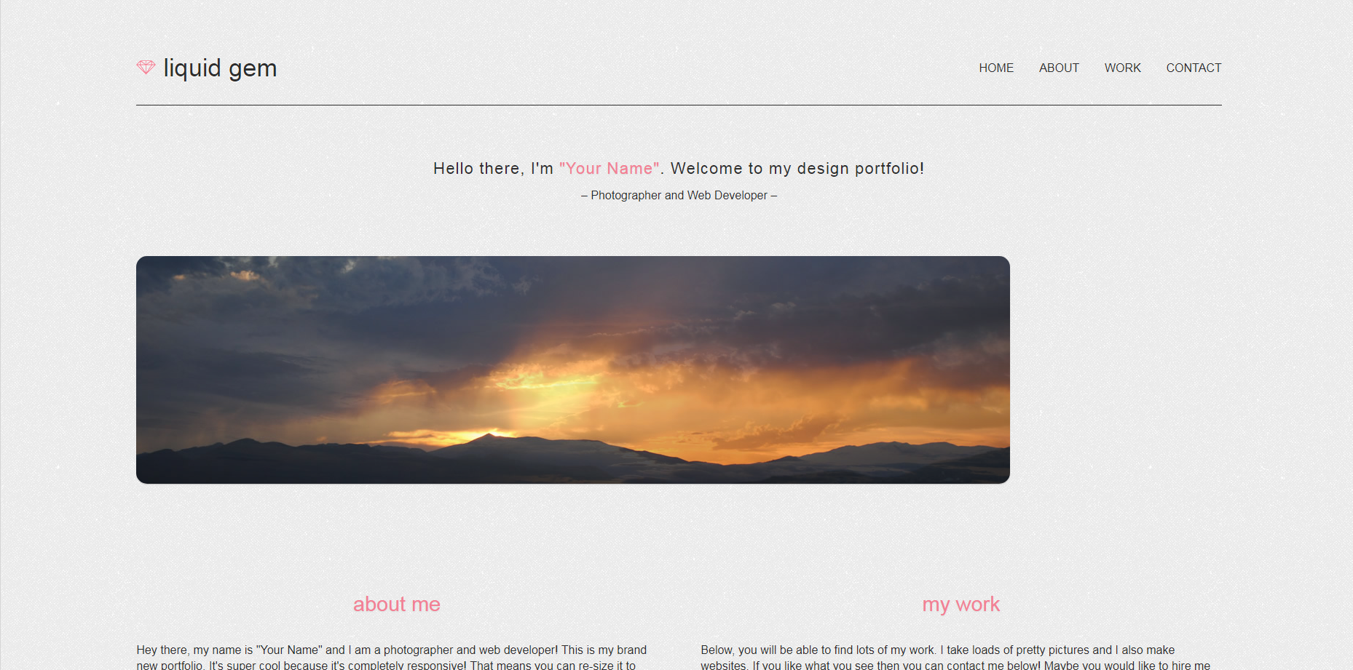Open the CONTACT navigation link
Viewport: 1353px width, 670px height.
pos(1194,68)
